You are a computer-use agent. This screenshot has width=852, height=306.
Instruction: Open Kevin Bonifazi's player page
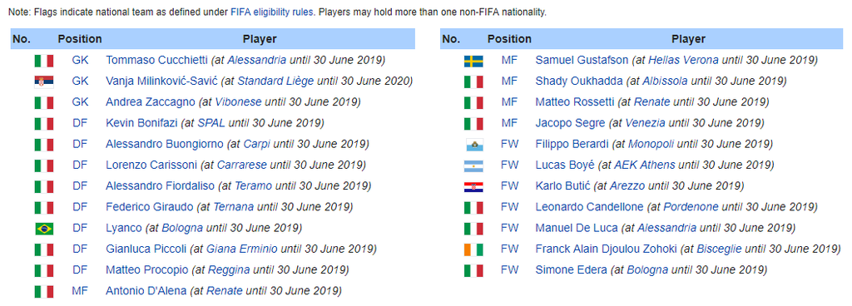(x=141, y=123)
